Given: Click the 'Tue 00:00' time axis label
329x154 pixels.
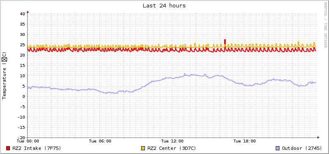Looking at the screenshot, I should point(28,141).
